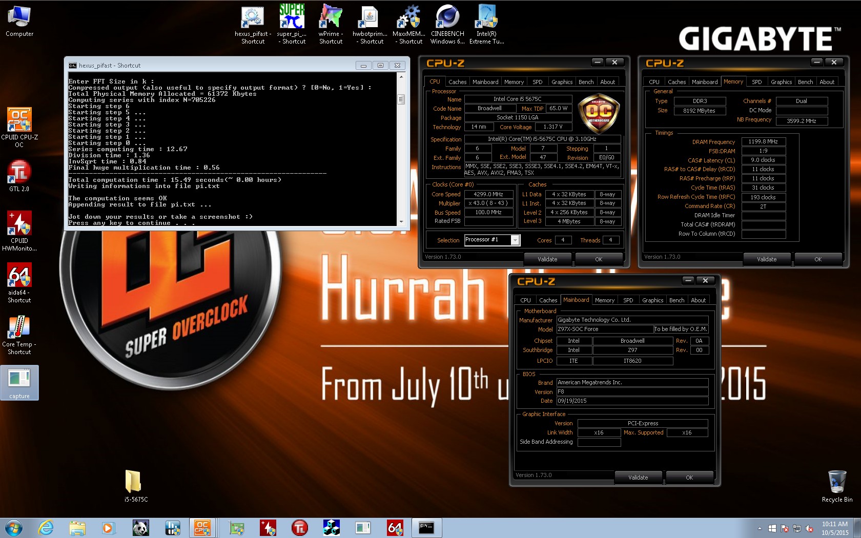Open Core Temp shortcut icon
This screenshot has width=861, height=538.
(19, 335)
